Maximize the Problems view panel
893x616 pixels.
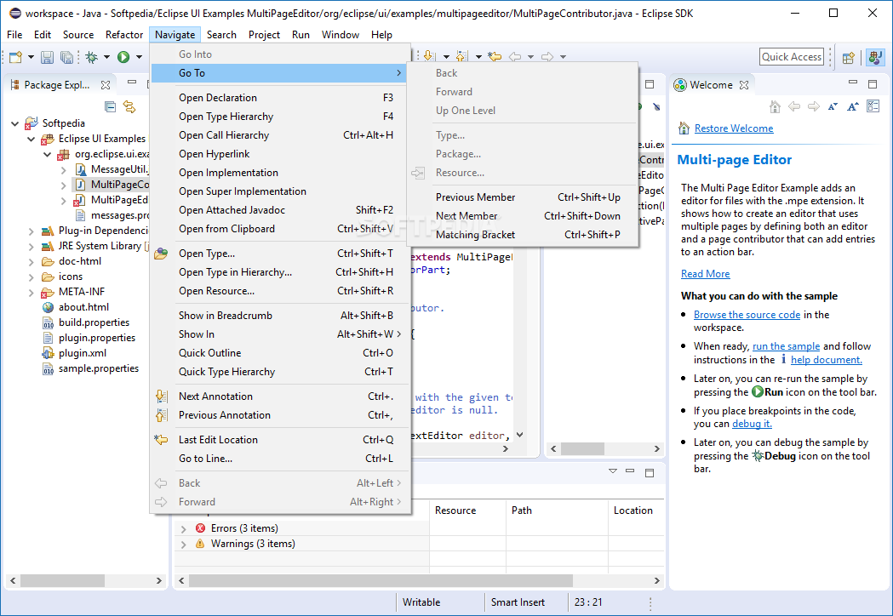[650, 472]
